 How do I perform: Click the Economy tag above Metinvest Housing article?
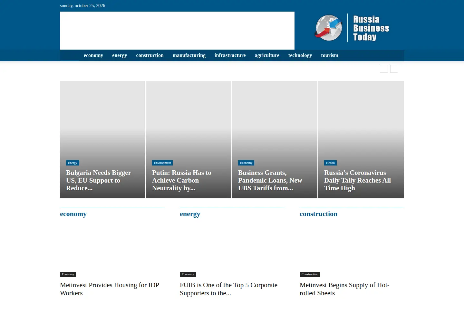(x=68, y=274)
